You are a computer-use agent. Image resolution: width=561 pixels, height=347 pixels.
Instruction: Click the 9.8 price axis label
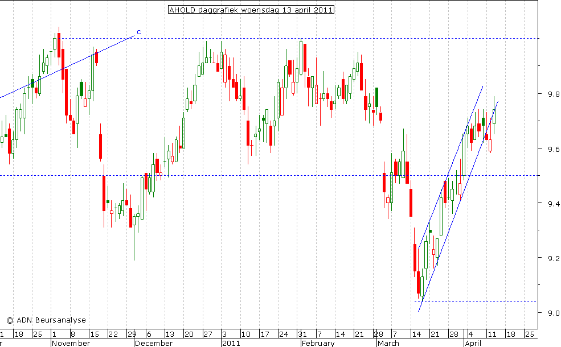click(x=544, y=94)
